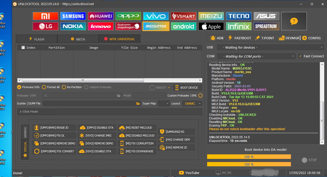Switch to the FLASH tab
The width and height of the screenshot is (327, 177).
[37, 39]
